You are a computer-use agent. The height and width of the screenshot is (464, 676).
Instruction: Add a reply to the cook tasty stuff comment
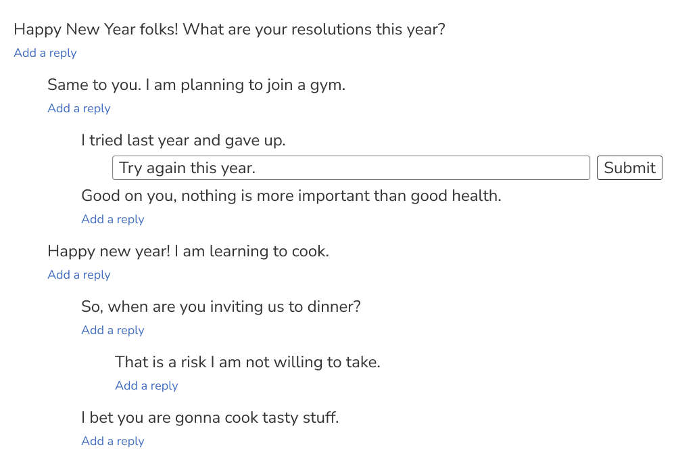(113, 441)
